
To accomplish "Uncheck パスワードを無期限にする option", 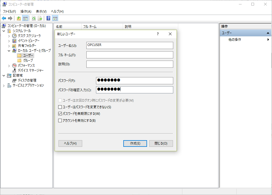I will 60,114.
